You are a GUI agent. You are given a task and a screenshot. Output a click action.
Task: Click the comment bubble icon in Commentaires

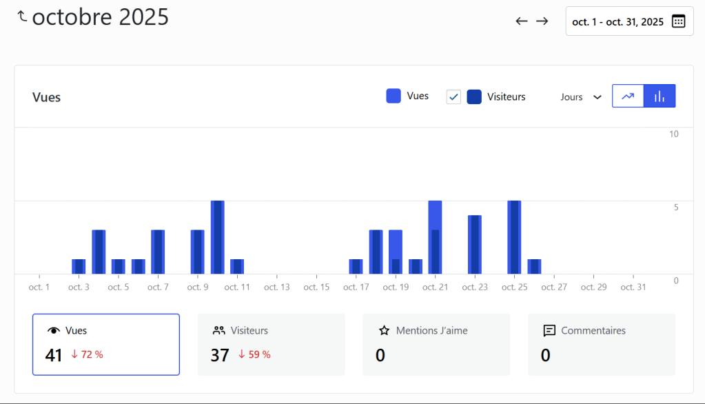pyautogui.click(x=549, y=331)
